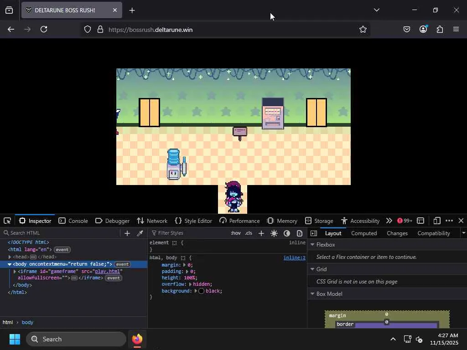Open tracking protection shield info
The image size is (467, 350).
tap(87, 29)
